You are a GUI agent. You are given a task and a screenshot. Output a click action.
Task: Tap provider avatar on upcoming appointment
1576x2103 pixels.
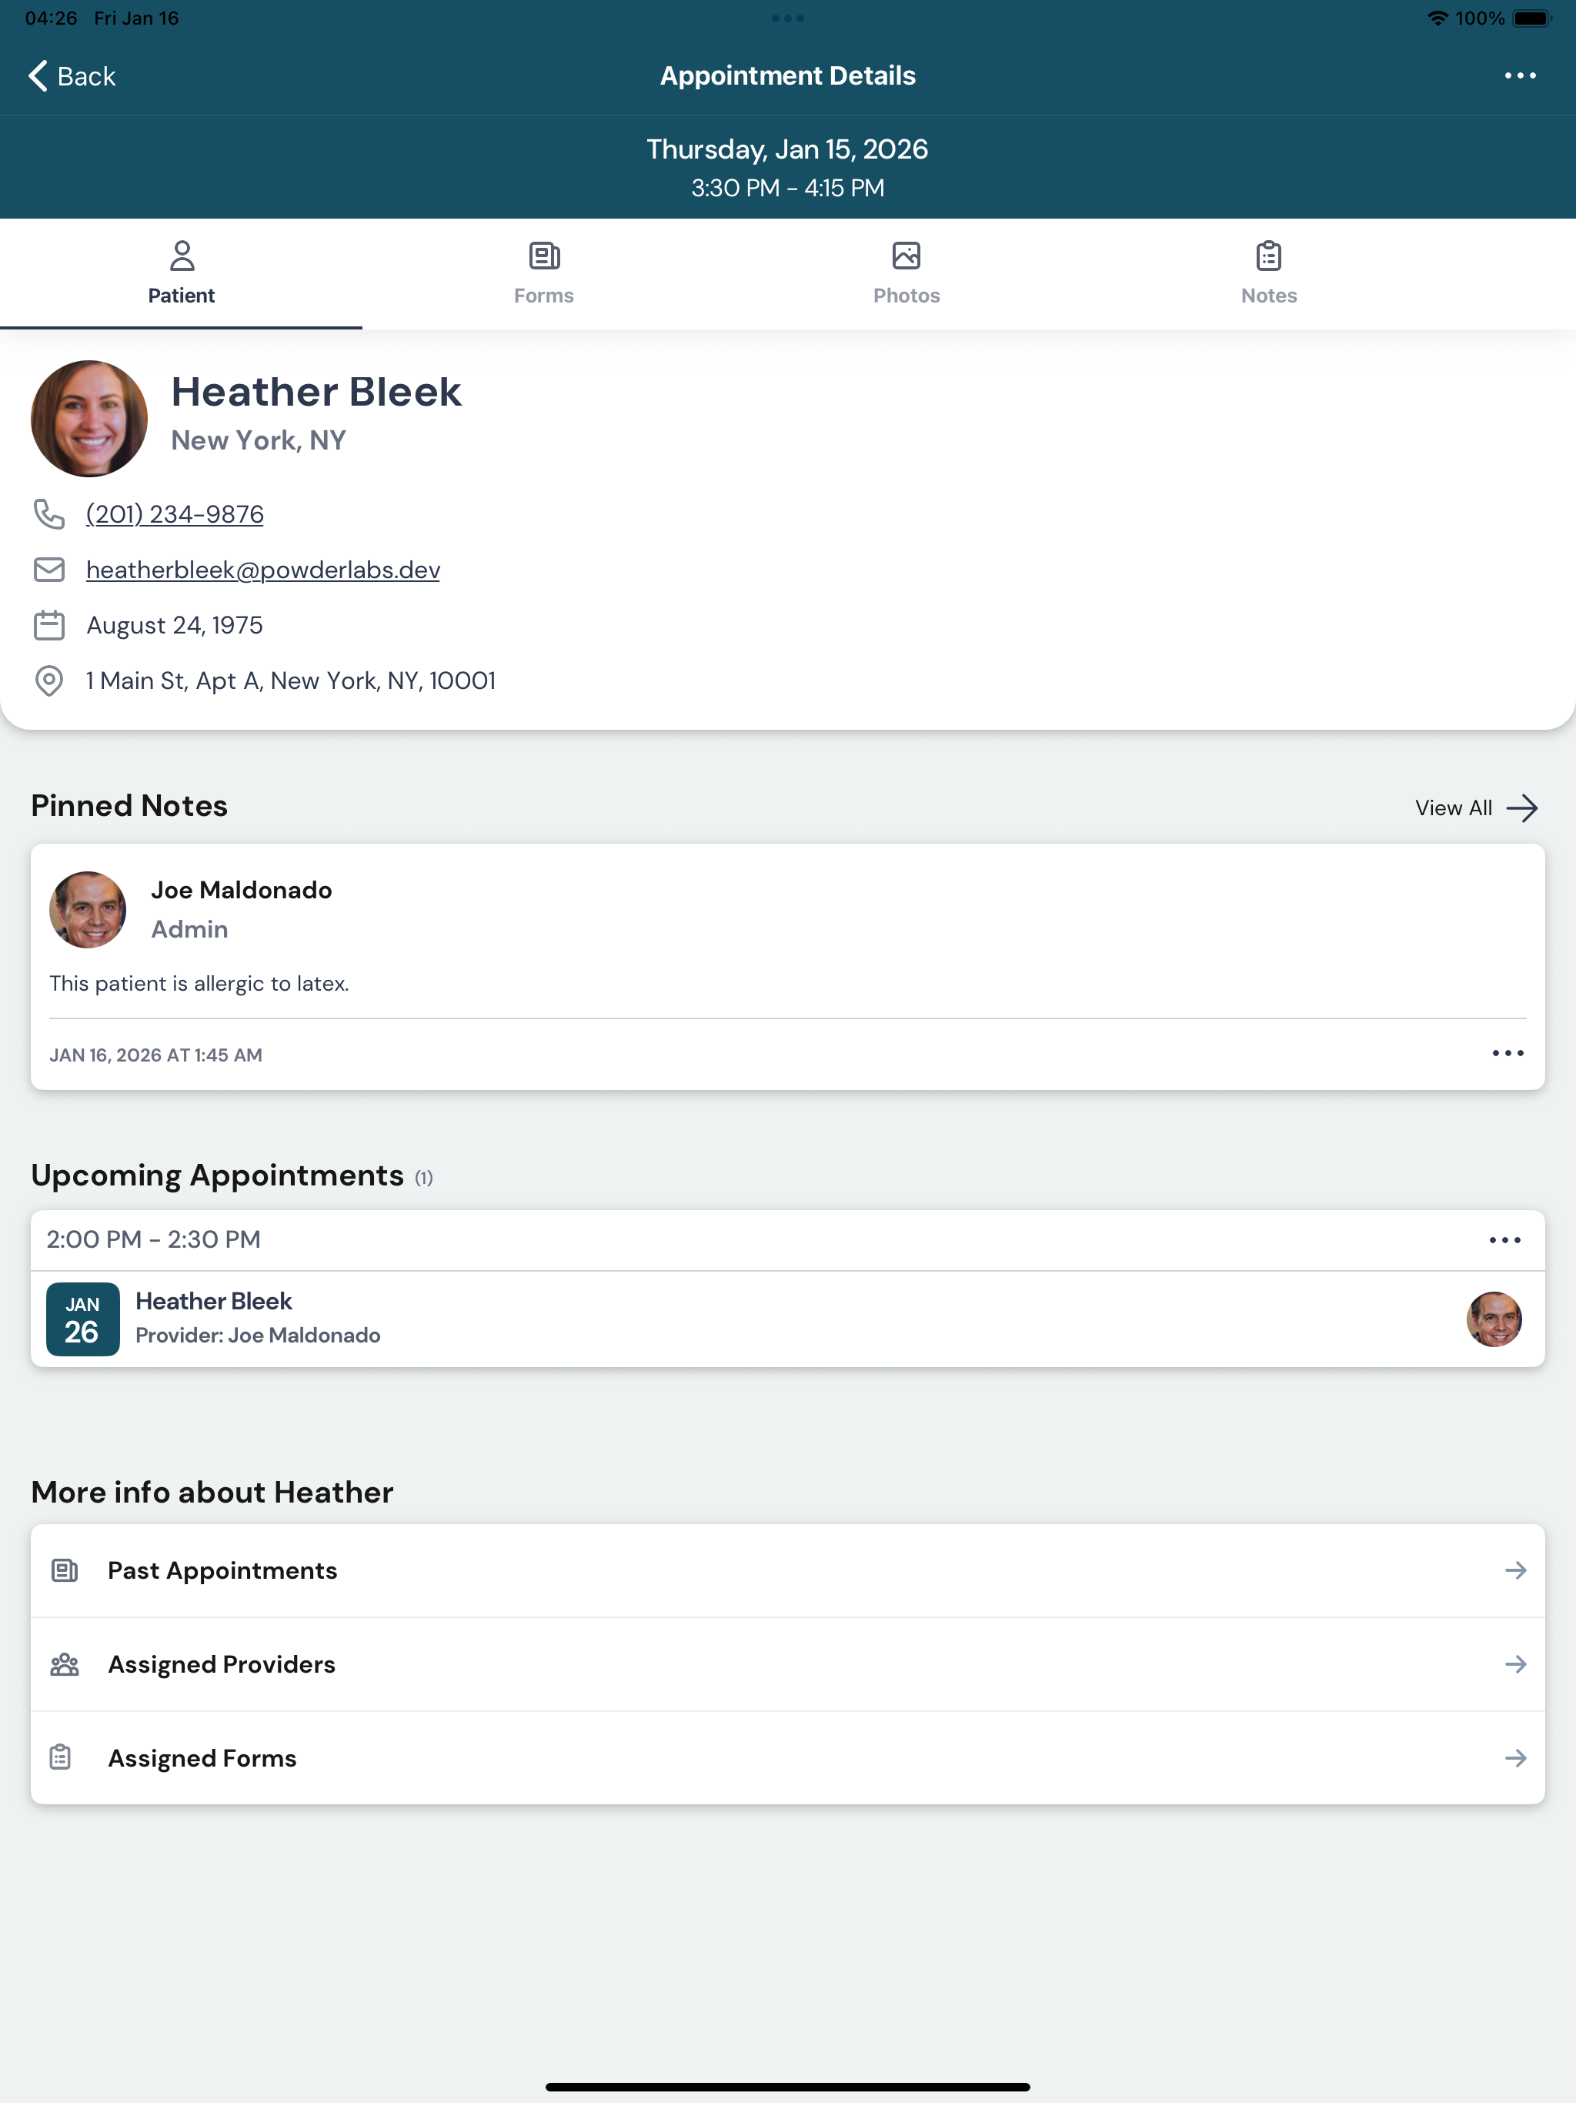click(1494, 1319)
